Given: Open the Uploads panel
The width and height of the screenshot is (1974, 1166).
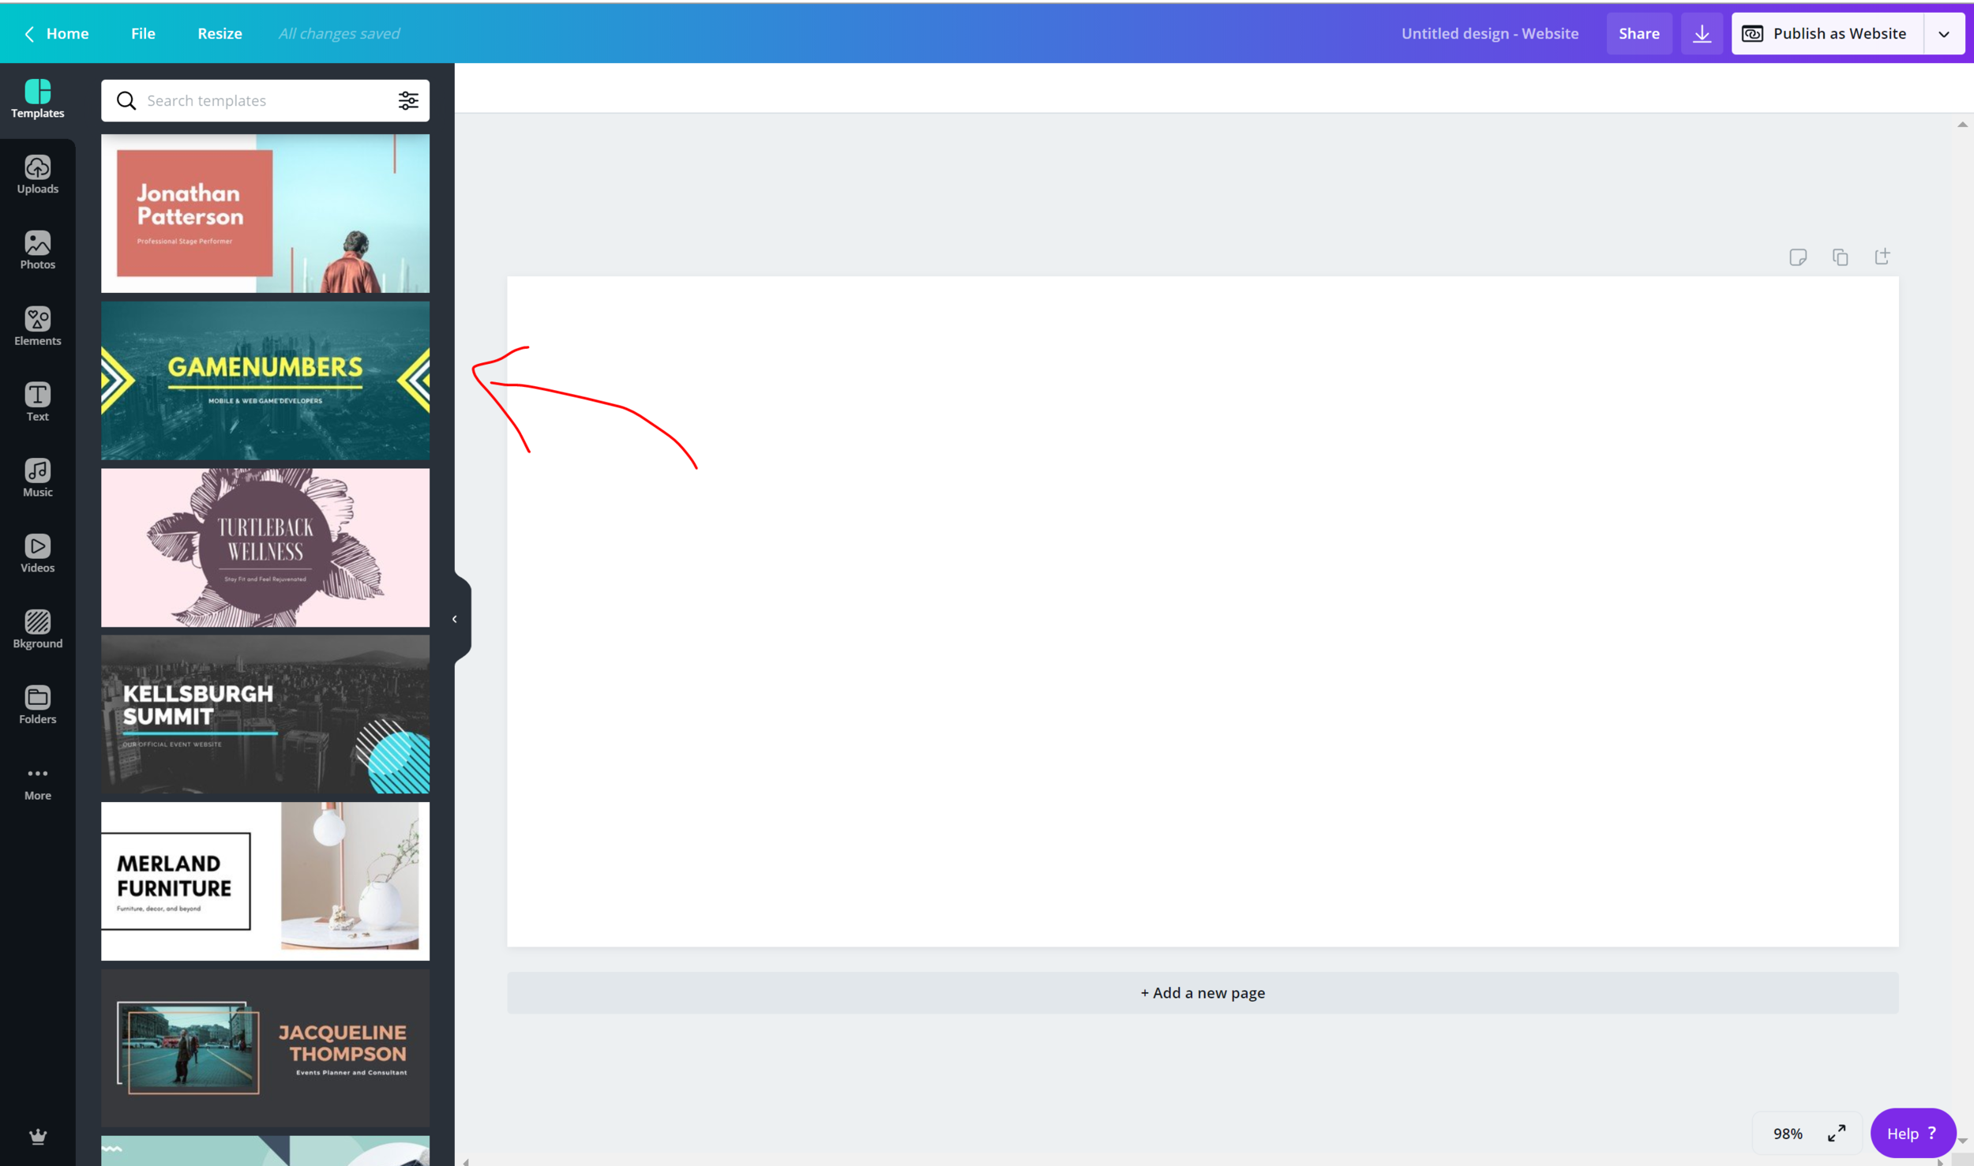Looking at the screenshot, I should [37, 174].
